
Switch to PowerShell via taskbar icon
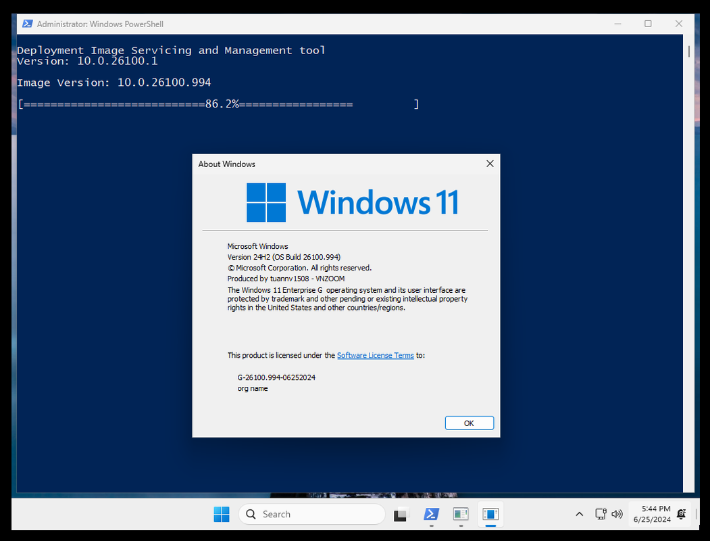pyautogui.click(x=431, y=514)
